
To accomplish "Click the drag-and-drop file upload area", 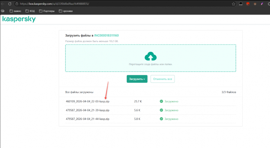I will 151,58.
